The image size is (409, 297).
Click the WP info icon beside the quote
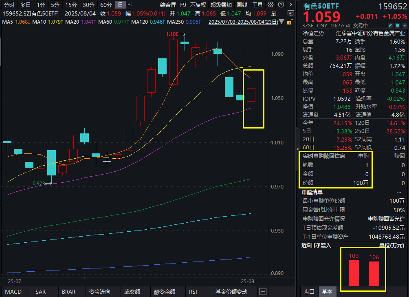(x=291, y=13)
